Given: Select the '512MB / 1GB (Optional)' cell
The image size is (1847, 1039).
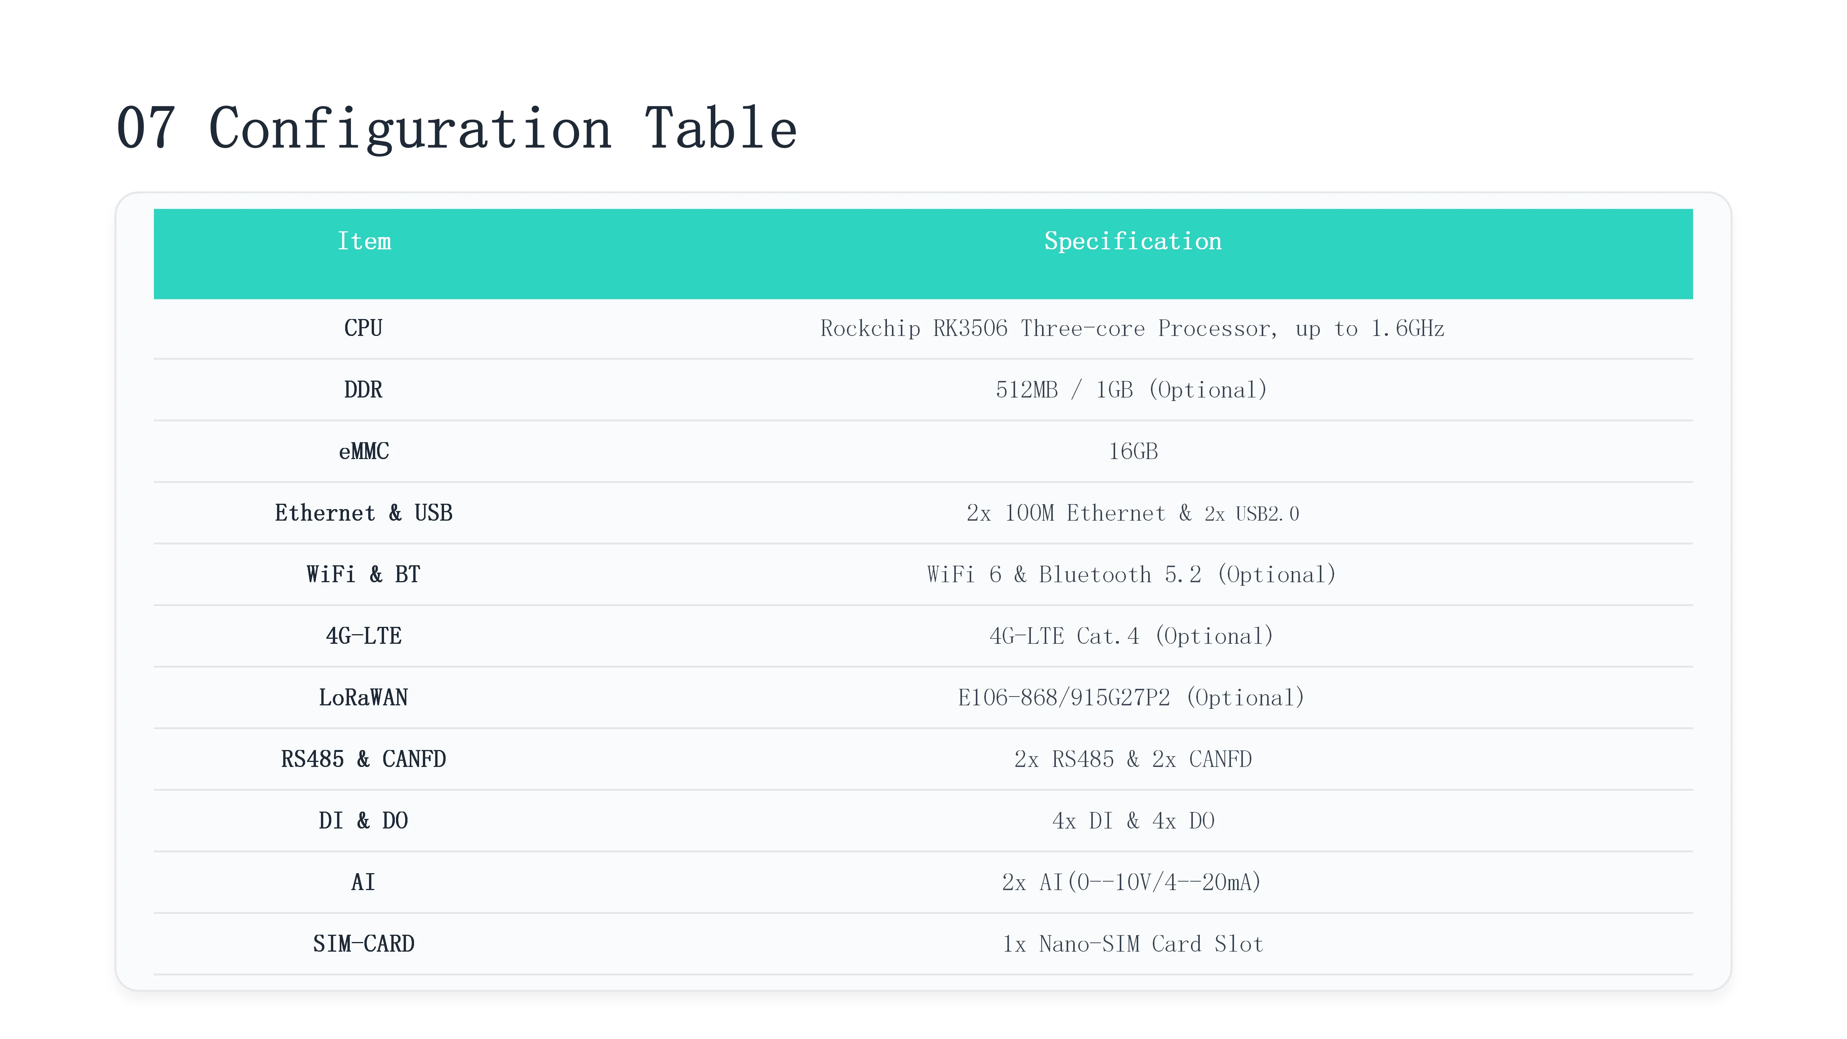Looking at the screenshot, I should coord(1132,390).
